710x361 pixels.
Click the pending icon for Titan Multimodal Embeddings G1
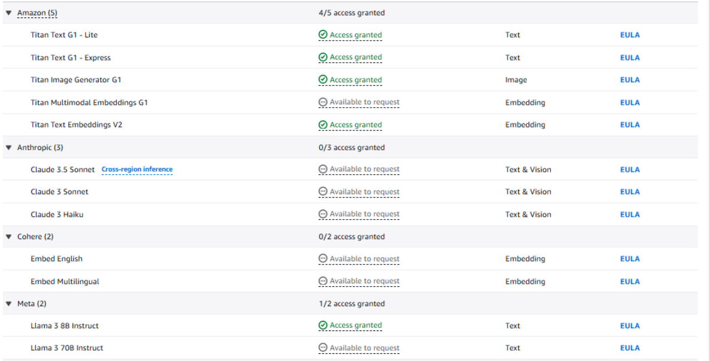click(x=323, y=102)
